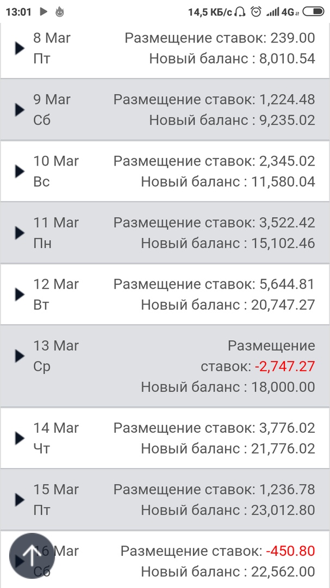Tap the flame notification icon
The image size is (330, 588).
point(59,11)
